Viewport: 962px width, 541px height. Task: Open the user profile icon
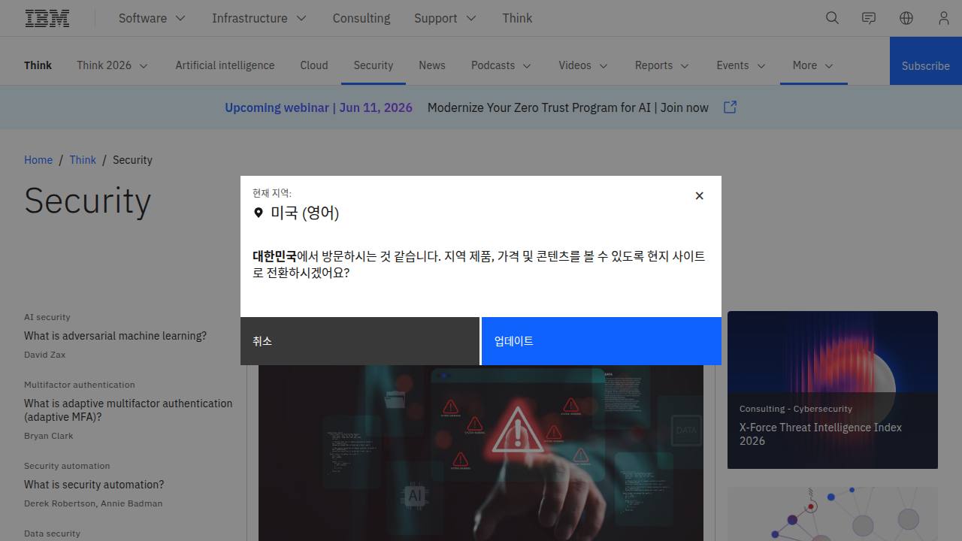(944, 18)
